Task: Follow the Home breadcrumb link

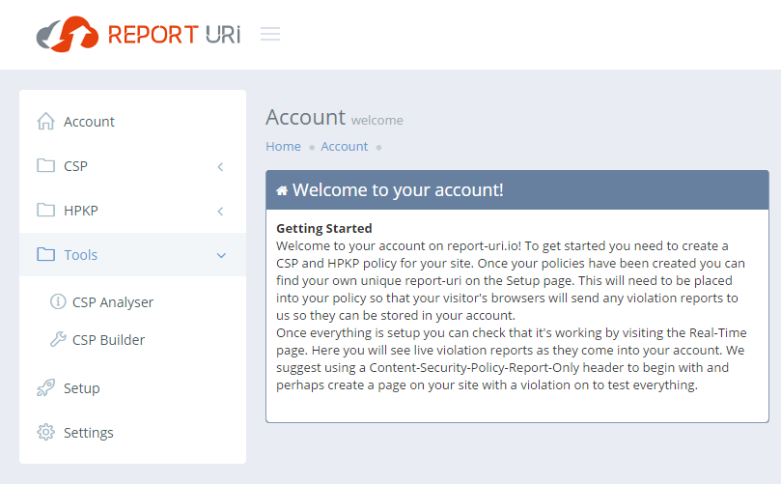Action: 283,146
